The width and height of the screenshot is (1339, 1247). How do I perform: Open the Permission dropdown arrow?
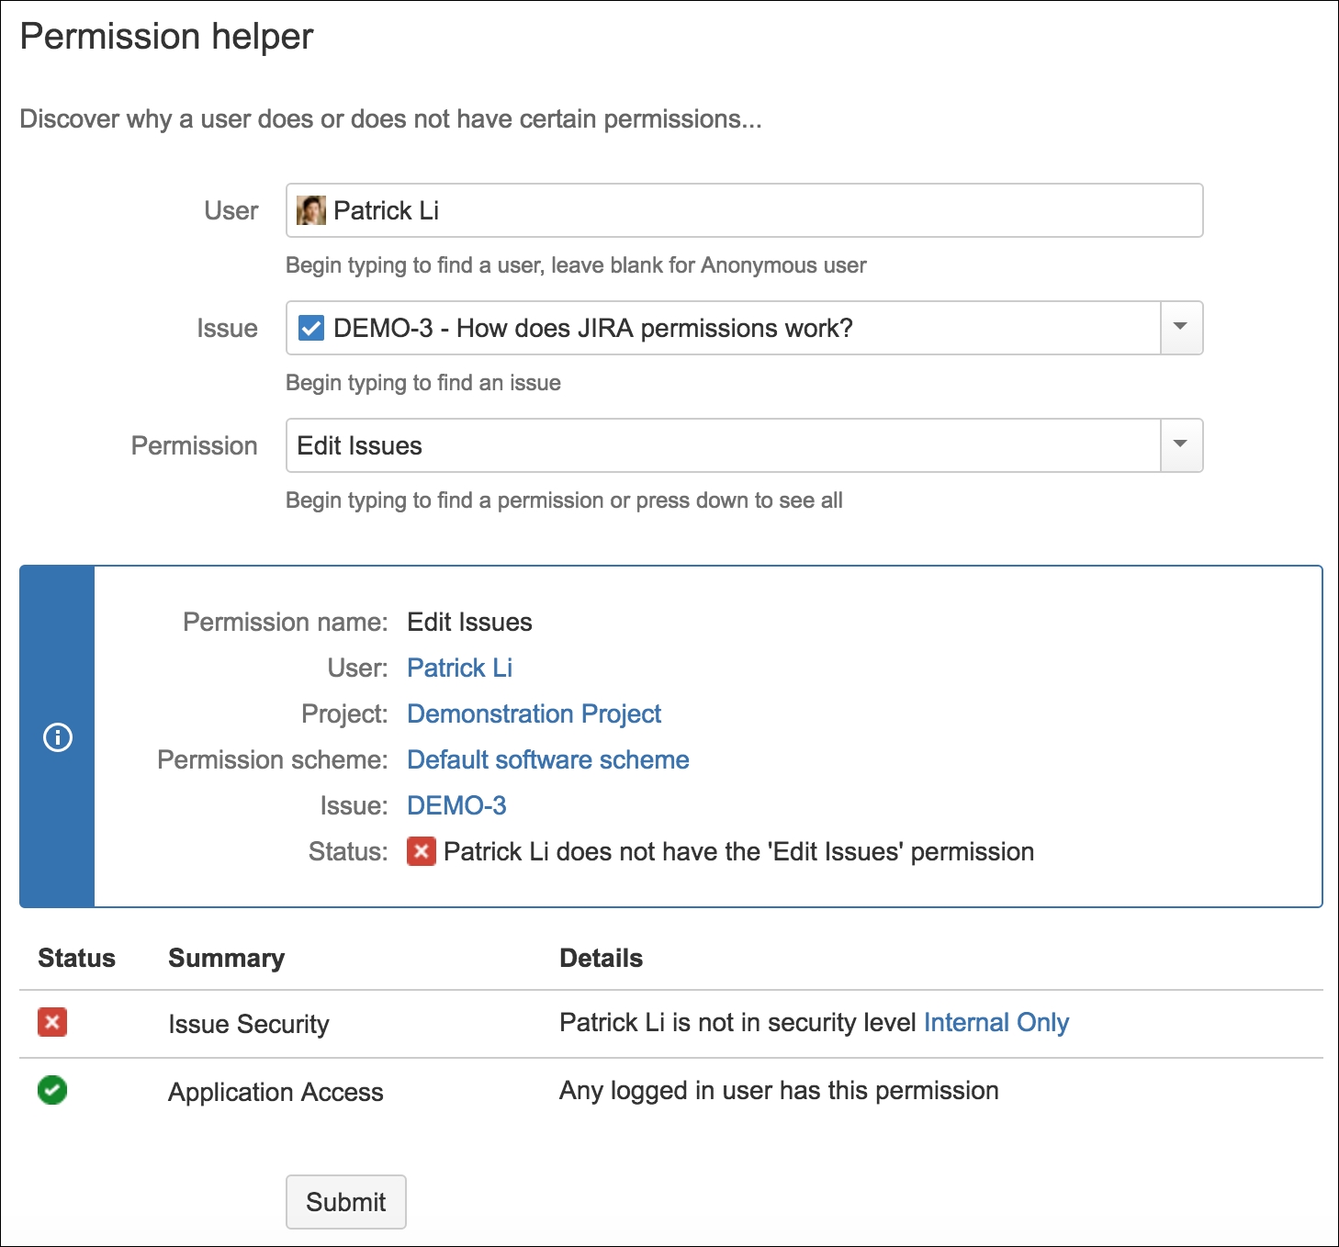click(1181, 445)
